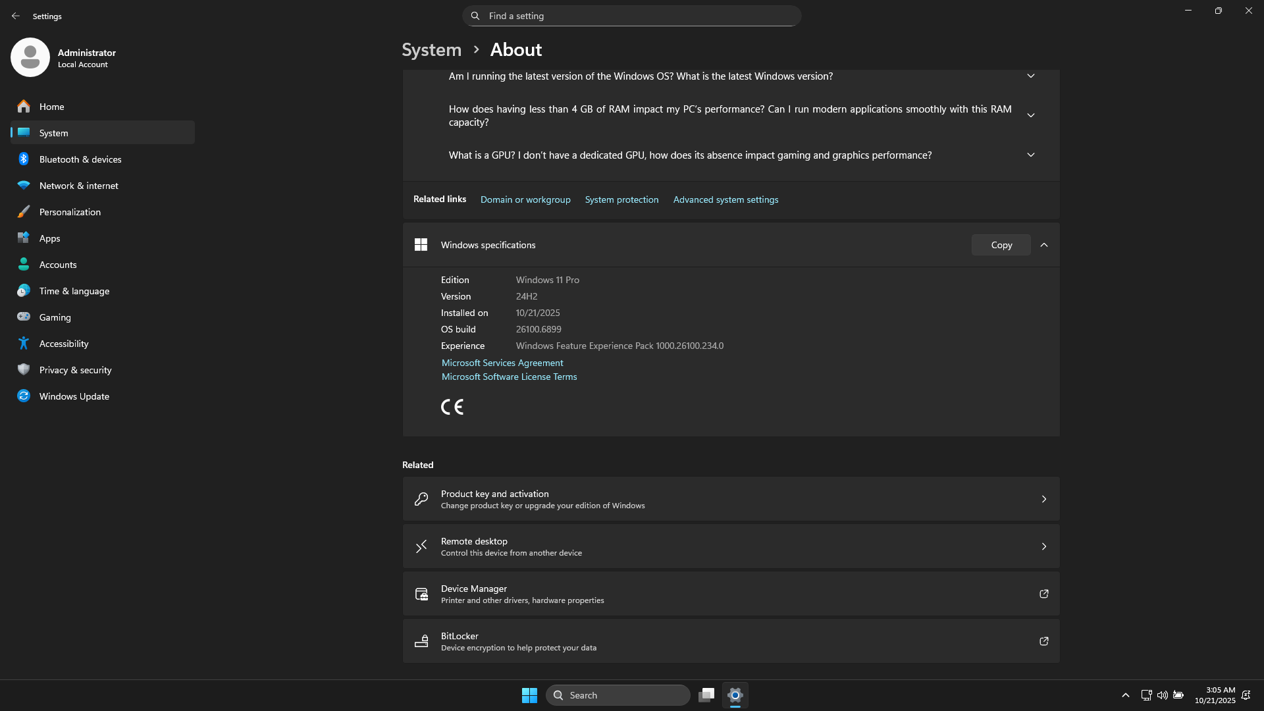Image resolution: width=1264 pixels, height=711 pixels.
Task: Copy the Windows specifications
Action: point(1001,245)
